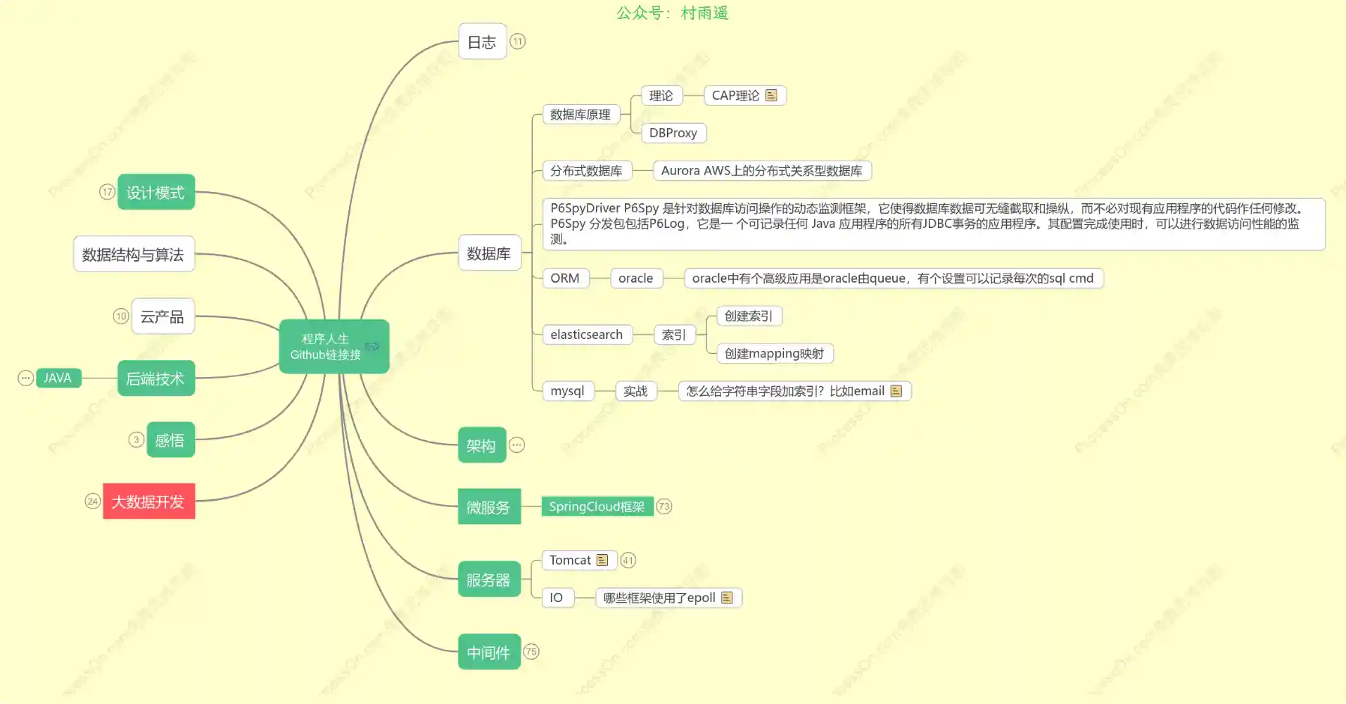1346x704 pixels.
Task: Open the note icon beside Tomcat
Action: pyautogui.click(x=602, y=560)
